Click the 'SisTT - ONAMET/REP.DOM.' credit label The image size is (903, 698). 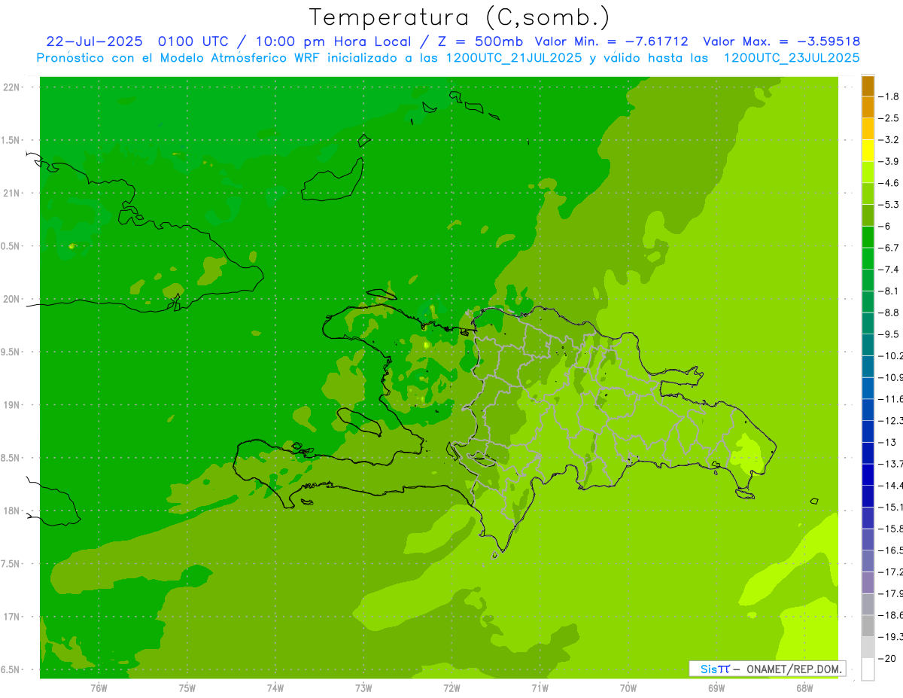(x=768, y=669)
